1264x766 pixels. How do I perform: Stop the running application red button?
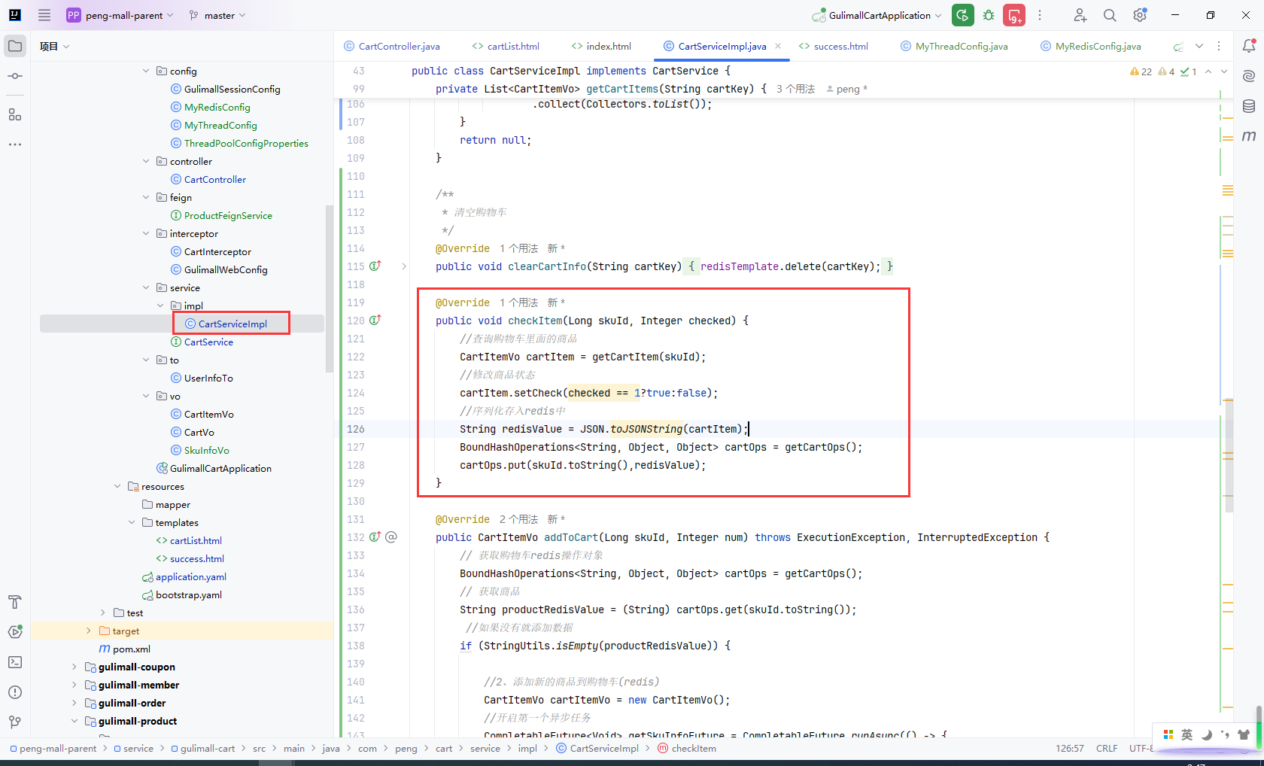pyautogui.click(x=1014, y=15)
